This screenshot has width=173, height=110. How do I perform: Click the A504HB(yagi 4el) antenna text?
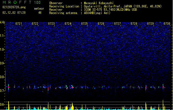pos(97,13)
